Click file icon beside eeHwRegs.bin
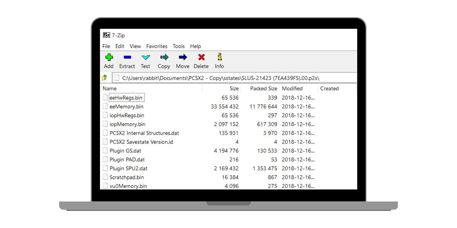The image size is (457, 228). click(105, 97)
